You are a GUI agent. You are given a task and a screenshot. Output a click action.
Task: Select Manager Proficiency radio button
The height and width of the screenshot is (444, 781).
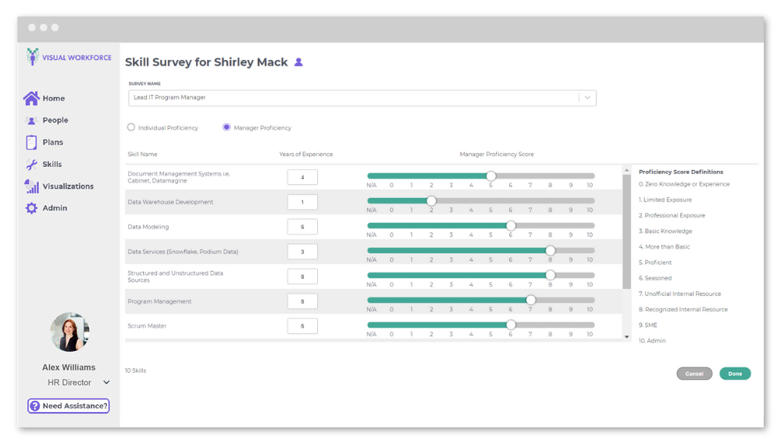(x=226, y=127)
